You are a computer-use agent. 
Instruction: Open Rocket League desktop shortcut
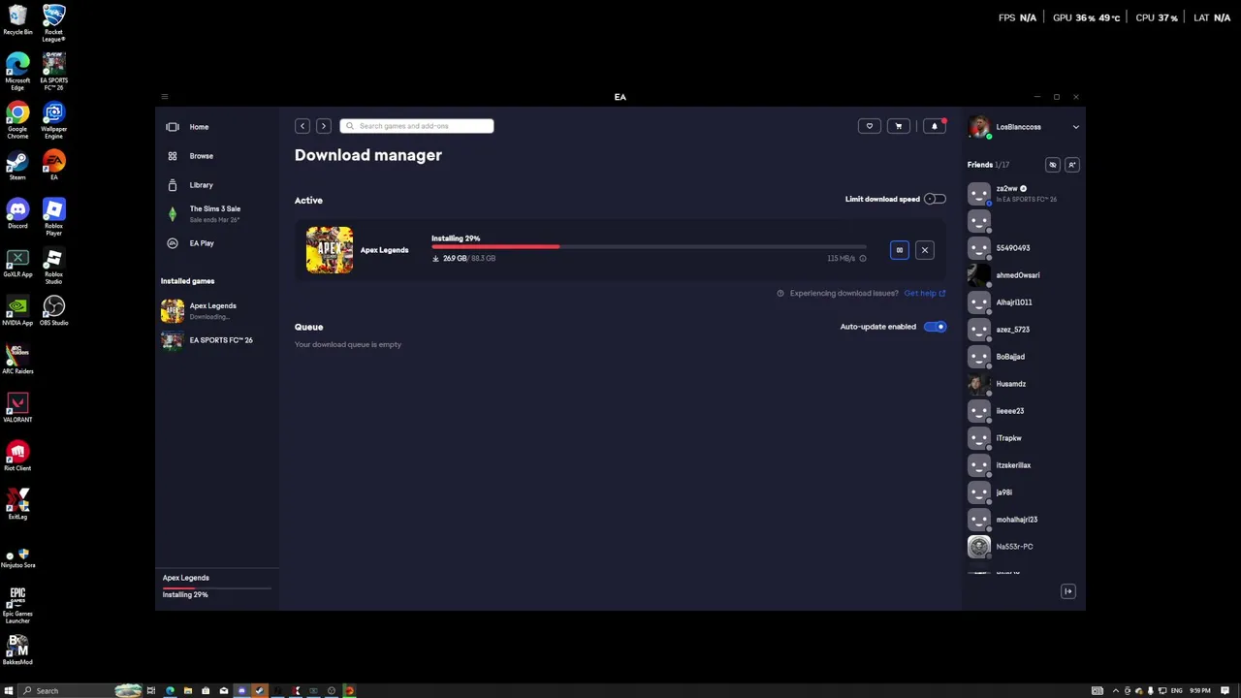coord(53,23)
